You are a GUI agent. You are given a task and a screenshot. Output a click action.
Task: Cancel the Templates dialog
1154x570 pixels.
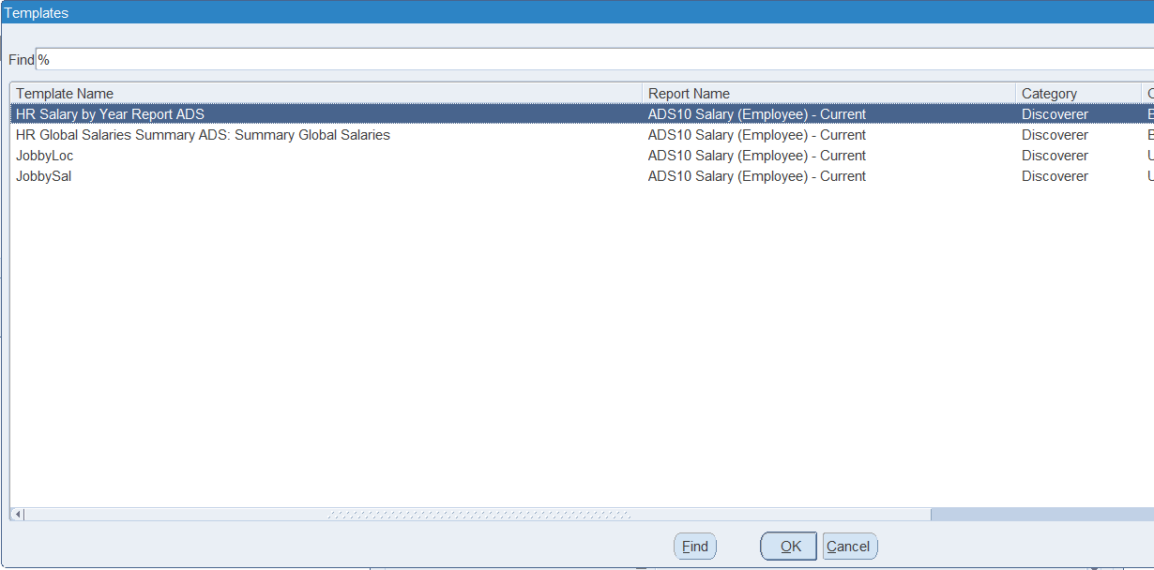850,547
